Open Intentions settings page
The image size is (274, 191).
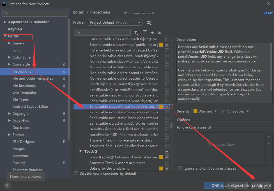coord(20,156)
